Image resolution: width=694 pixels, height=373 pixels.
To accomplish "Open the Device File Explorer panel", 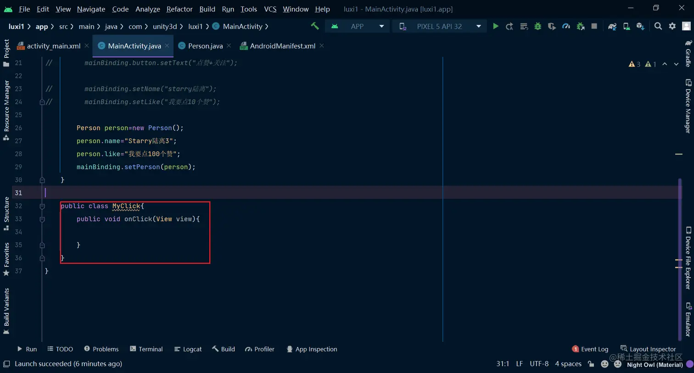I will [x=688, y=258].
